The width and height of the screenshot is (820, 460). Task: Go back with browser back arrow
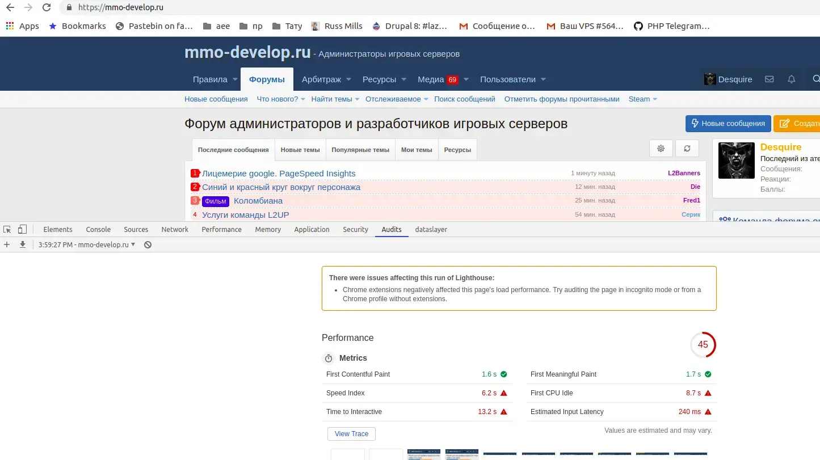pyautogui.click(x=10, y=8)
